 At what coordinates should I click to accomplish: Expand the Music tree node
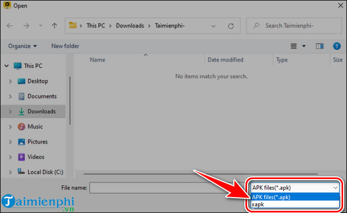coord(10,126)
